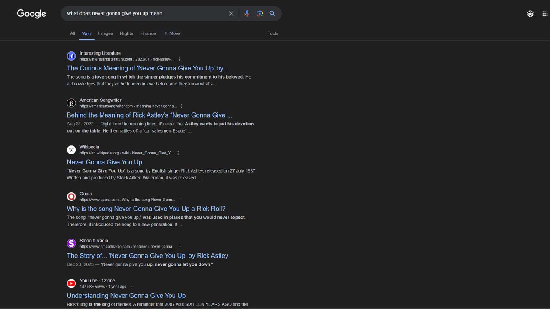Open options for Interesting Literature result
The height and width of the screenshot is (309, 550).
[x=180, y=59]
